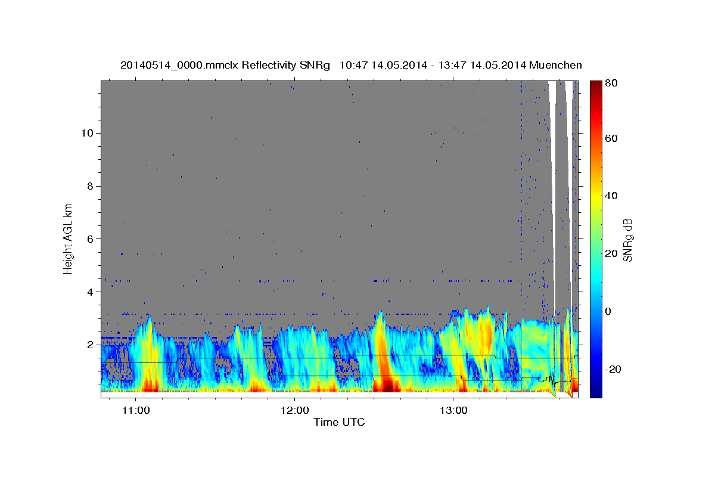Click the height tick label 4
Screen dimensions: 715x477
click(x=91, y=292)
